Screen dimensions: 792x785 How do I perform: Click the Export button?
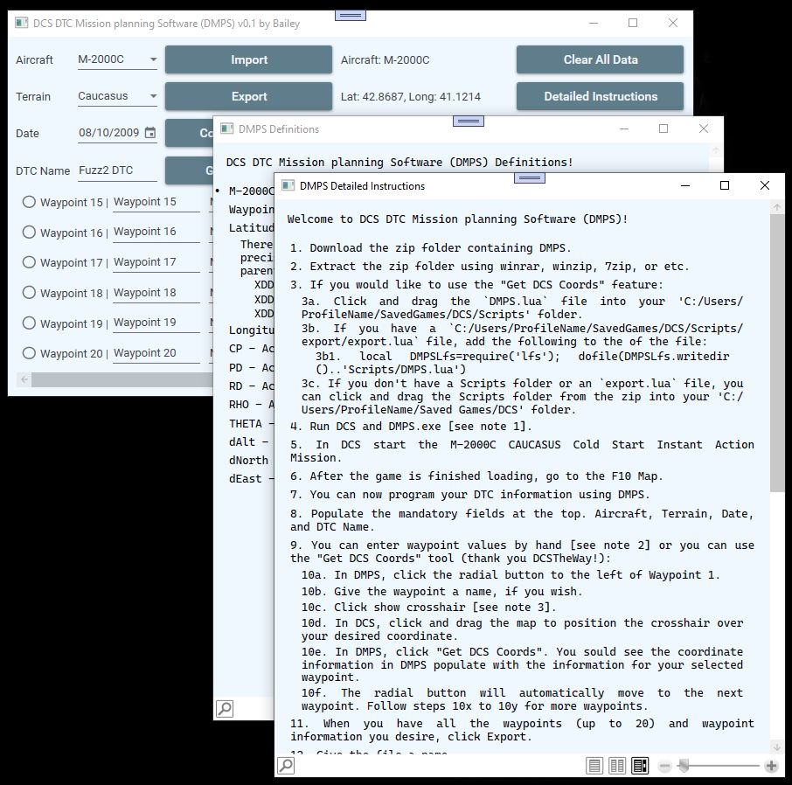[x=249, y=96]
